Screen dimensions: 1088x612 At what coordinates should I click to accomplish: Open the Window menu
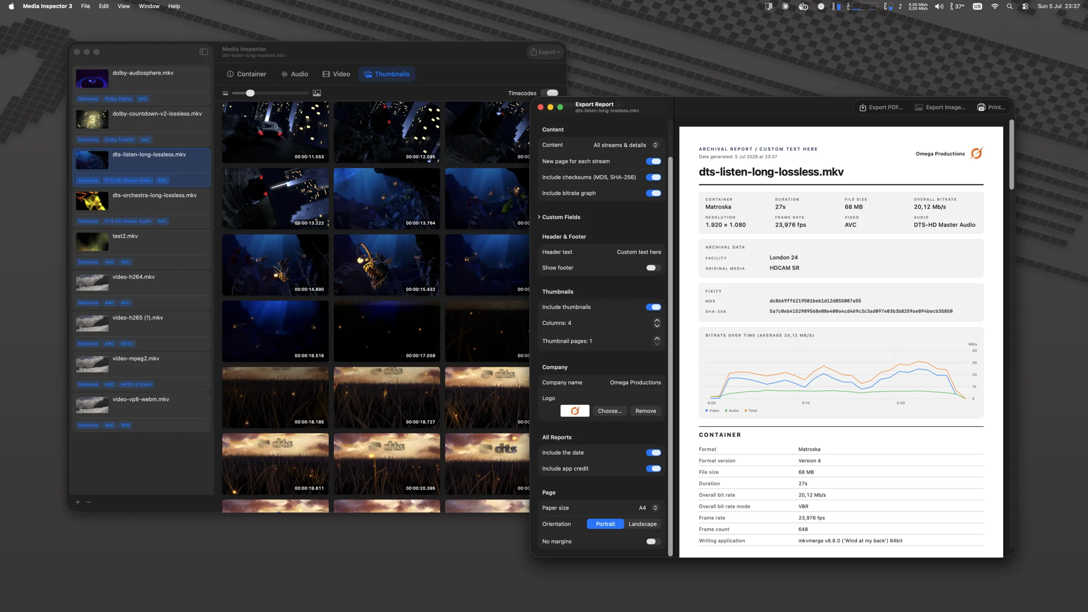[149, 6]
